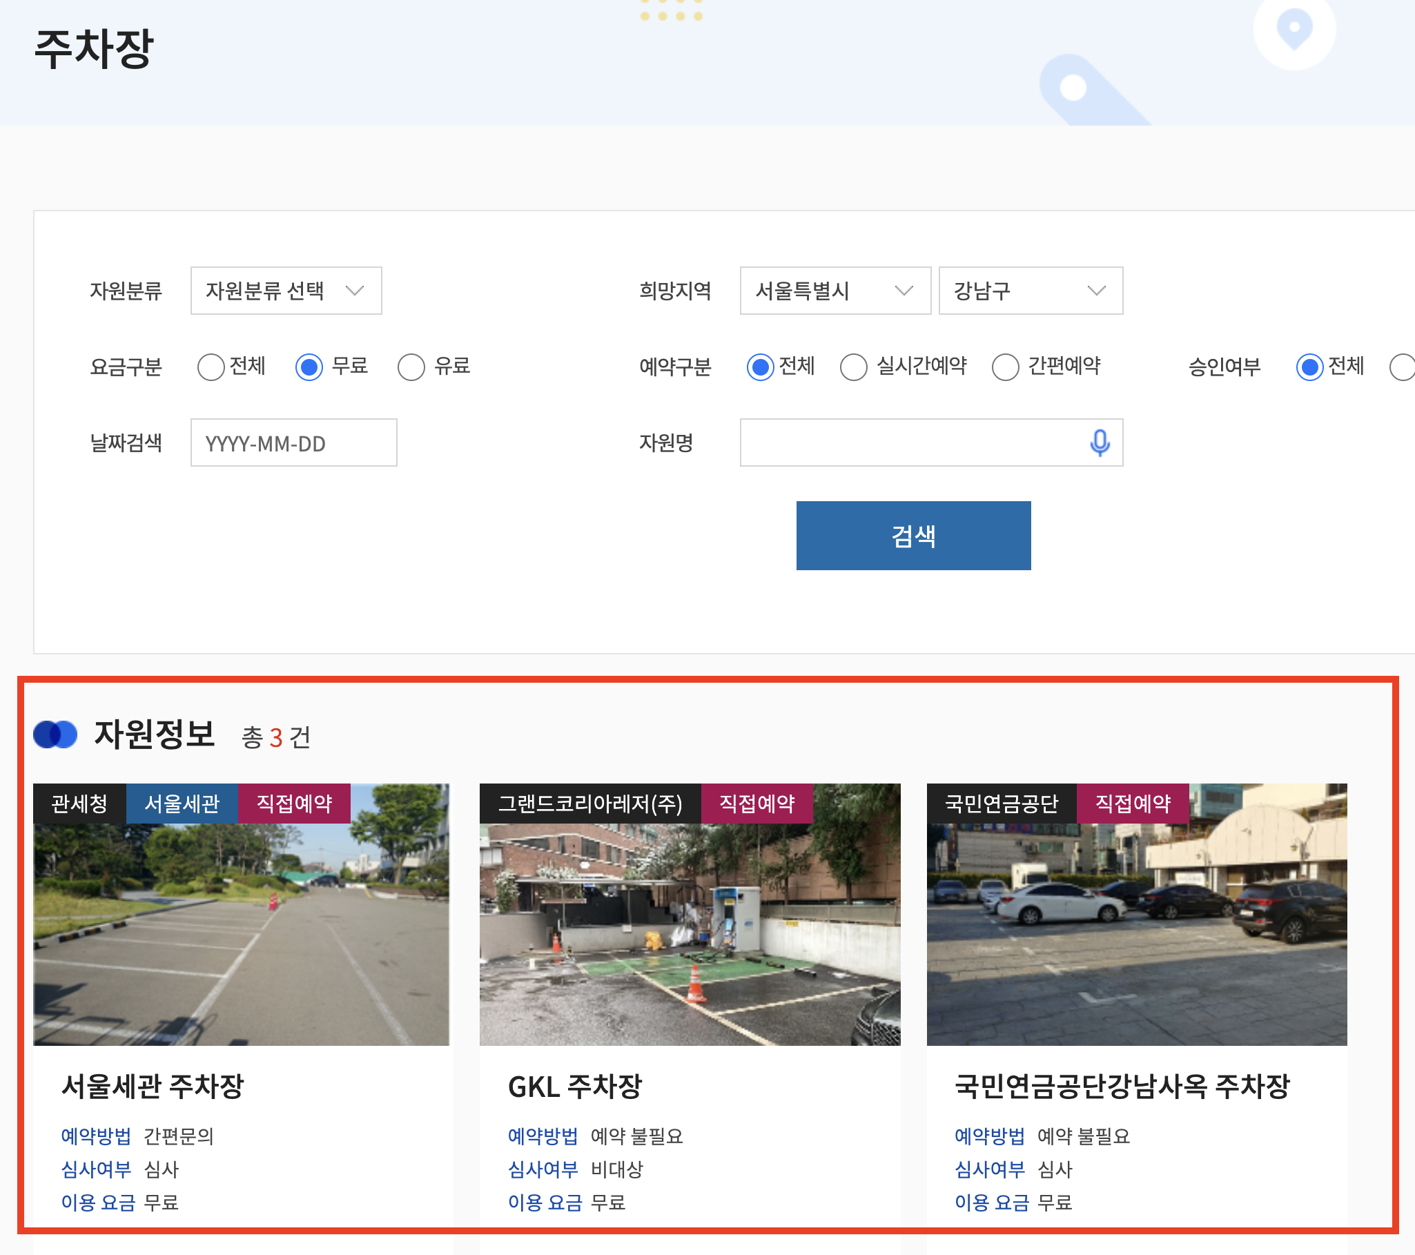
Task: Click the microphone voice input icon
Action: [x=1099, y=442]
